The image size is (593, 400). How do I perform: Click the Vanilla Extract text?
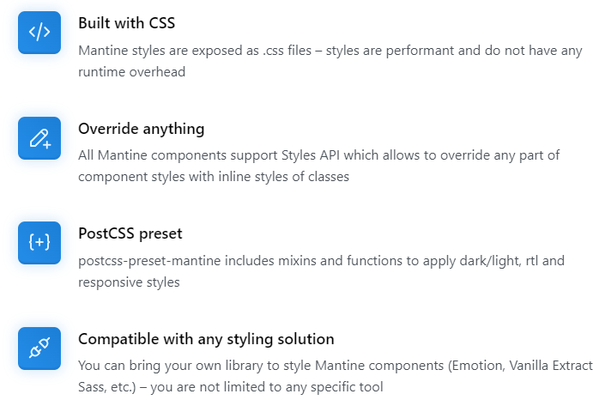[x=551, y=366]
